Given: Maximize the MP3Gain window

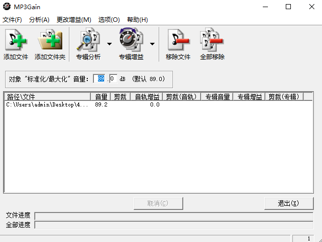Looking at the screenshot, I should click(x=288, y=7).
